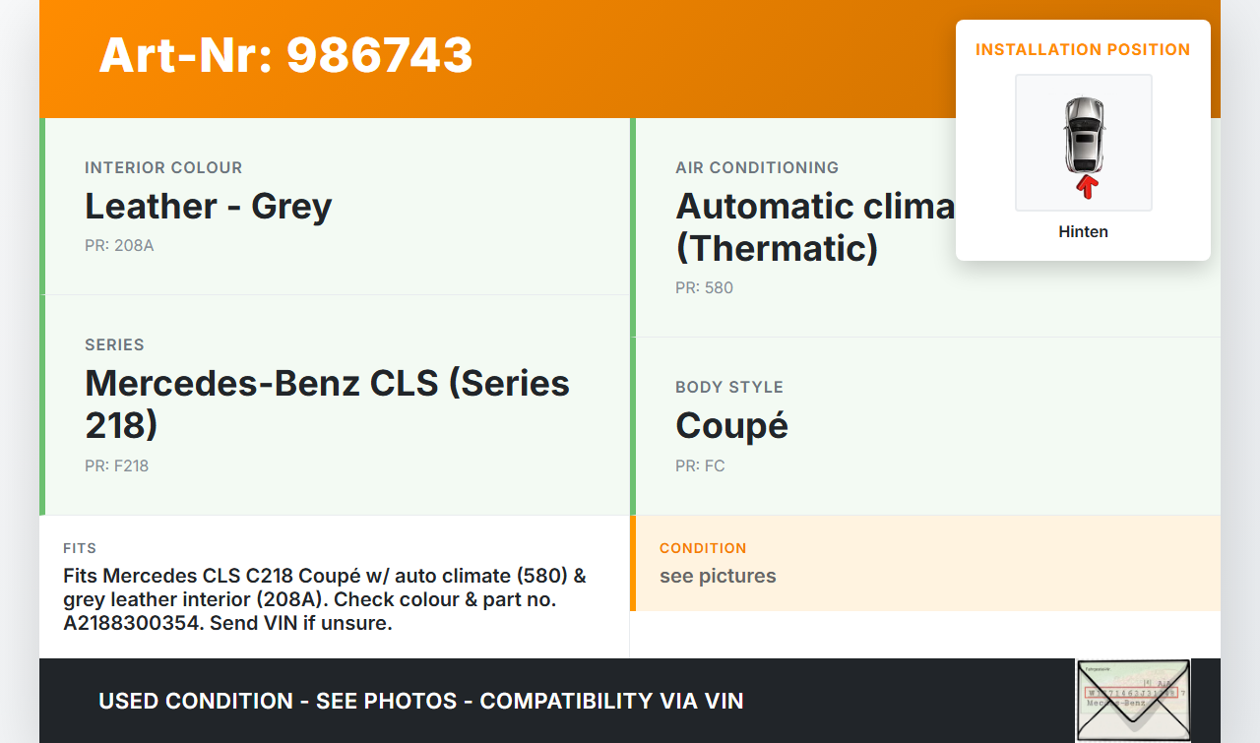The width and height of the screenshot is (1260, 743).
Task: Select the Coupé body style value
Action: pyautogui.click(x=731, y=425)
